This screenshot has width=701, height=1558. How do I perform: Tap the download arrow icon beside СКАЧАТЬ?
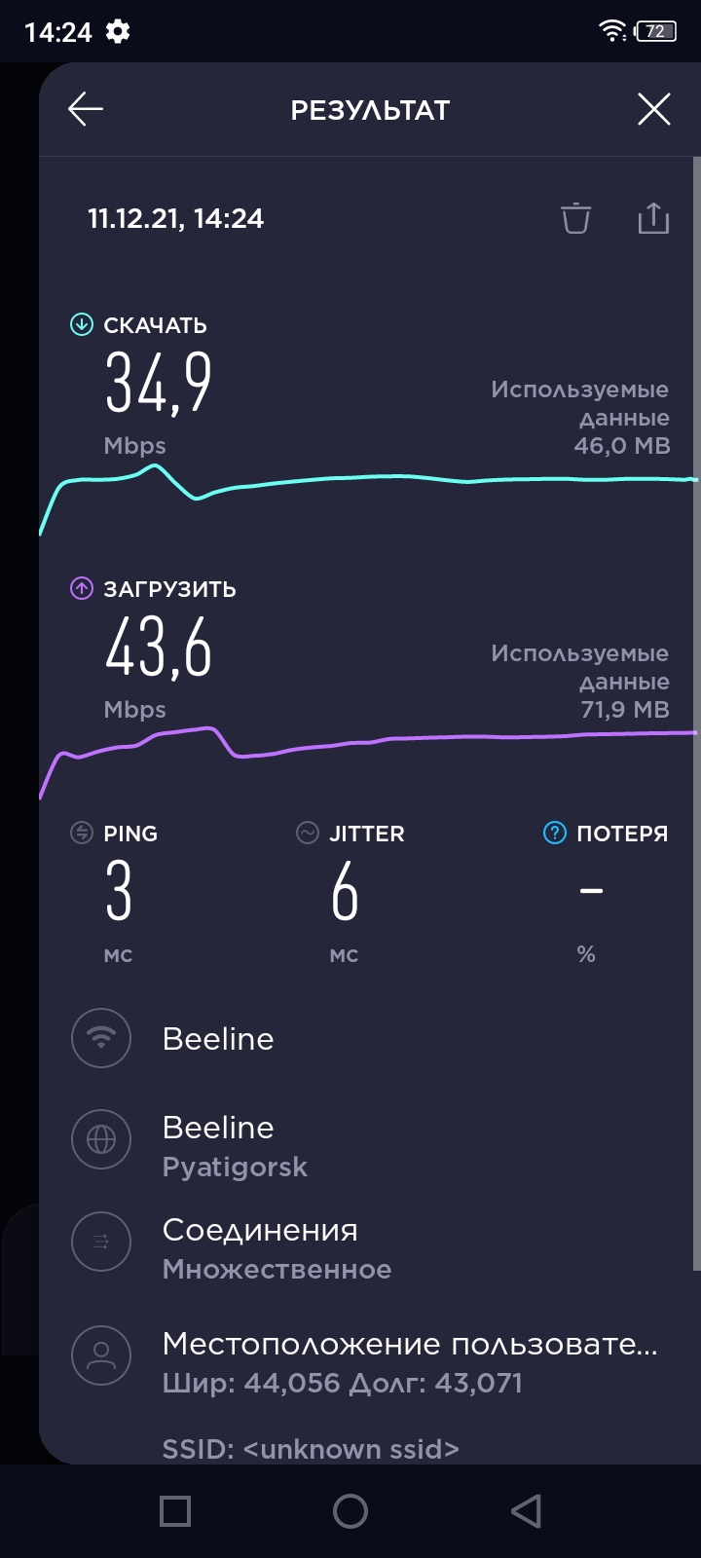(82, 325)
